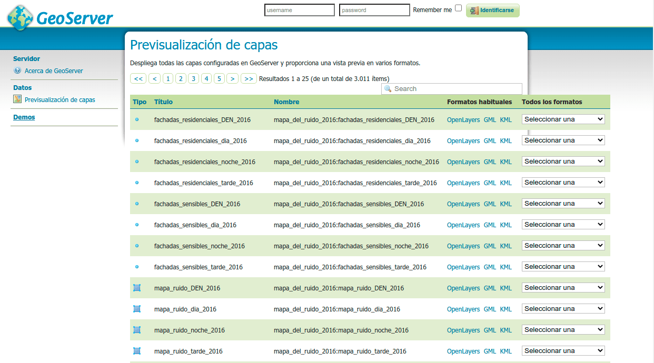Open format dropdown for fachadas_residenciales_DEN_2016

[563, 119]
